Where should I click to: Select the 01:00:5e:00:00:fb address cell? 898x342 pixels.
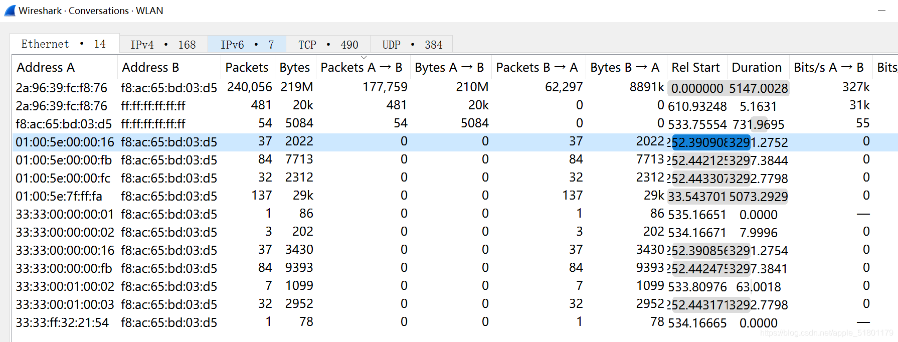(x=64, y=160)
